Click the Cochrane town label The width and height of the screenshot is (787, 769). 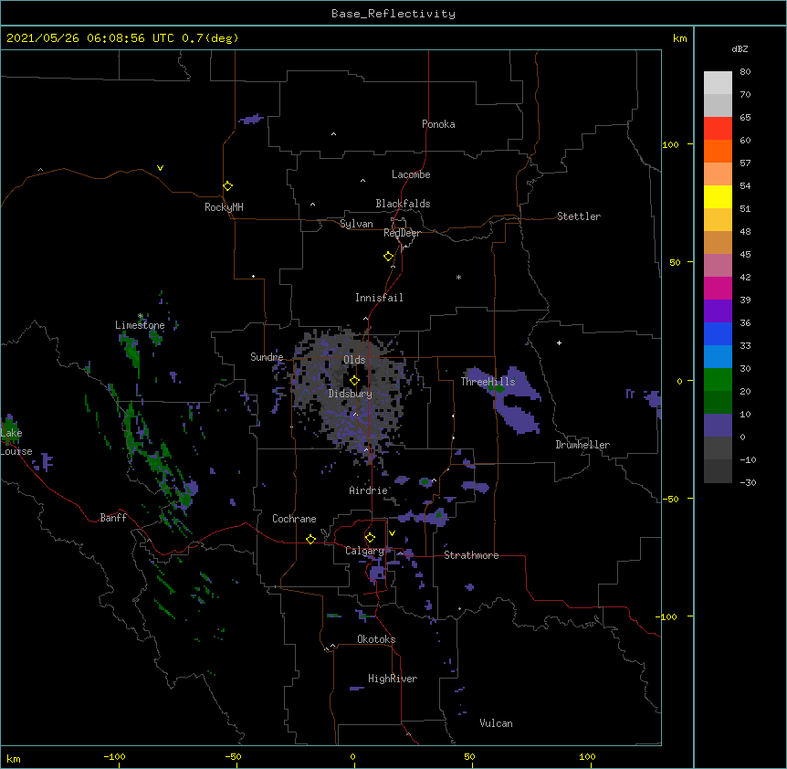point(294,519)
